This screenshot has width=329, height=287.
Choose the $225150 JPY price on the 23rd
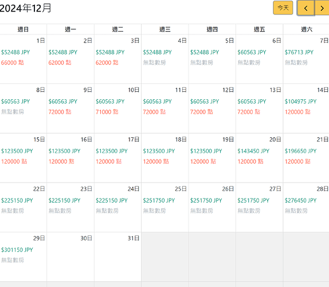64,201
